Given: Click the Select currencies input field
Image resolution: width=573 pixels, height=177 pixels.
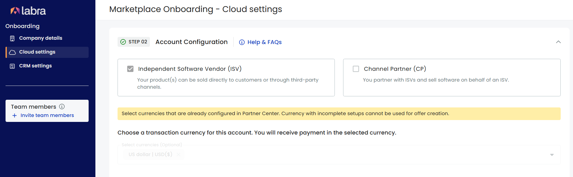Looking at the screenshot, I should (339, 155).
